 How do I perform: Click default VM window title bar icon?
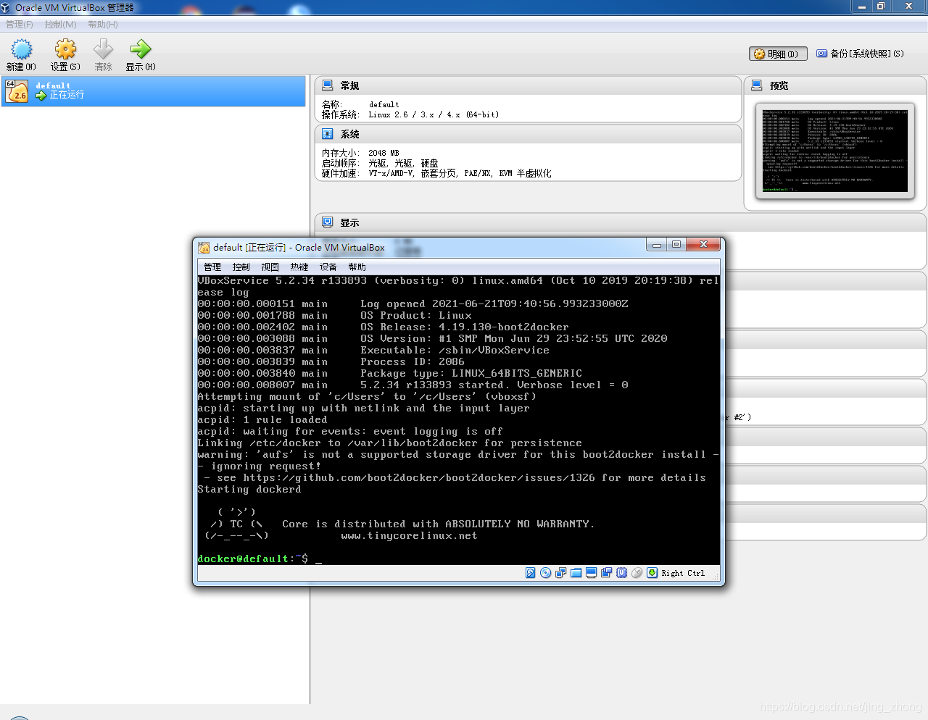(x=204, y=248)
